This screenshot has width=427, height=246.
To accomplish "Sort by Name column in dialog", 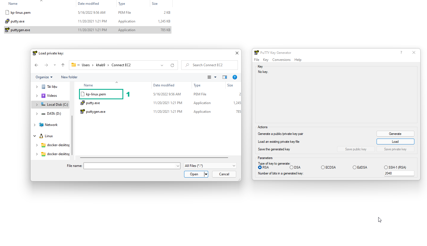I will tap(88, 85).
